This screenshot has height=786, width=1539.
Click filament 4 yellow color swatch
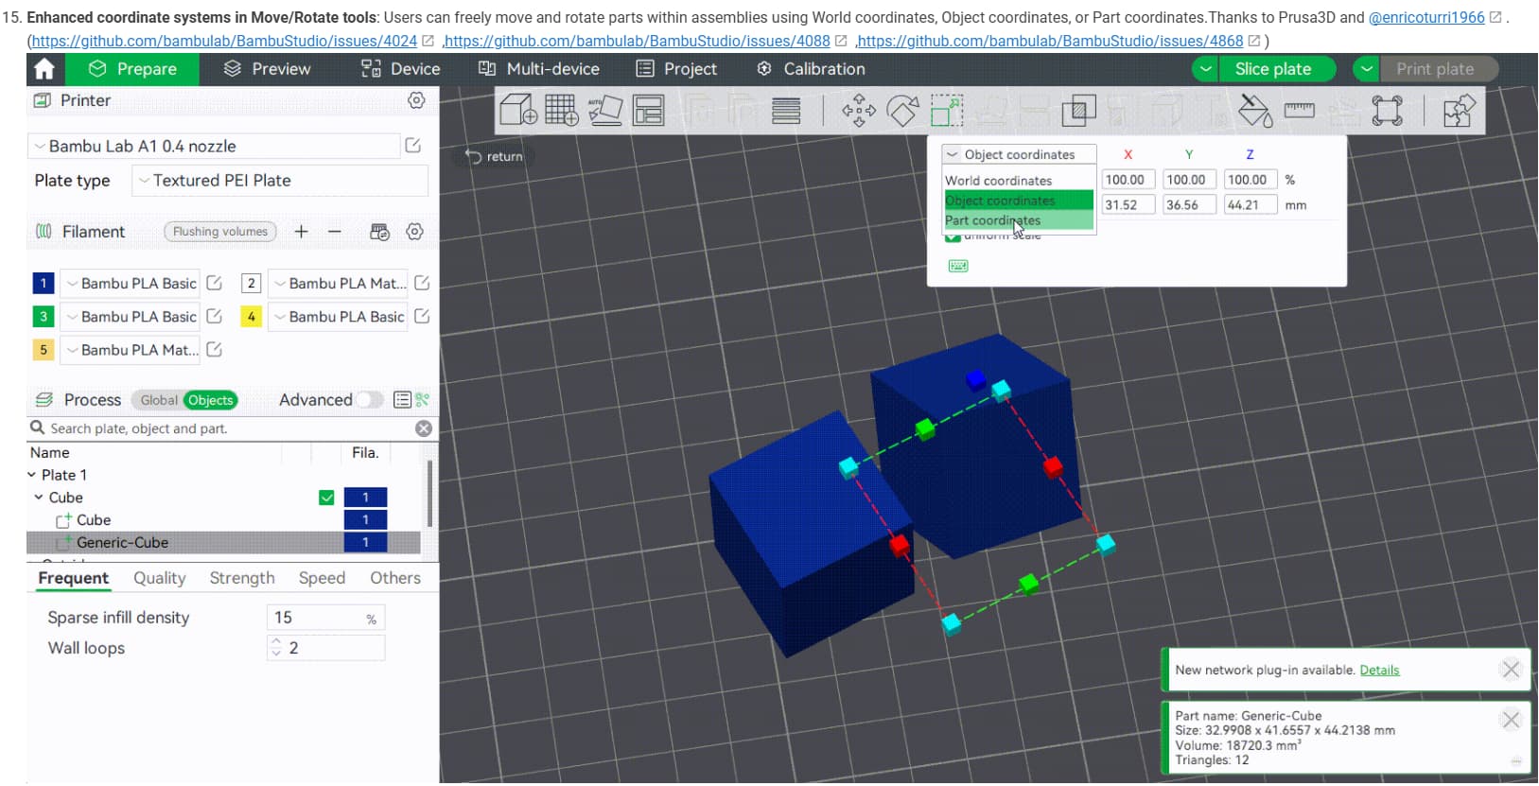pos(251,316)
